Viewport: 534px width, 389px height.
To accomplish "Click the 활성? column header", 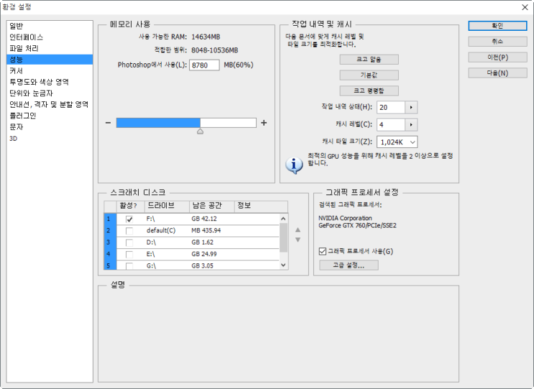I will (x=131, y=206).
